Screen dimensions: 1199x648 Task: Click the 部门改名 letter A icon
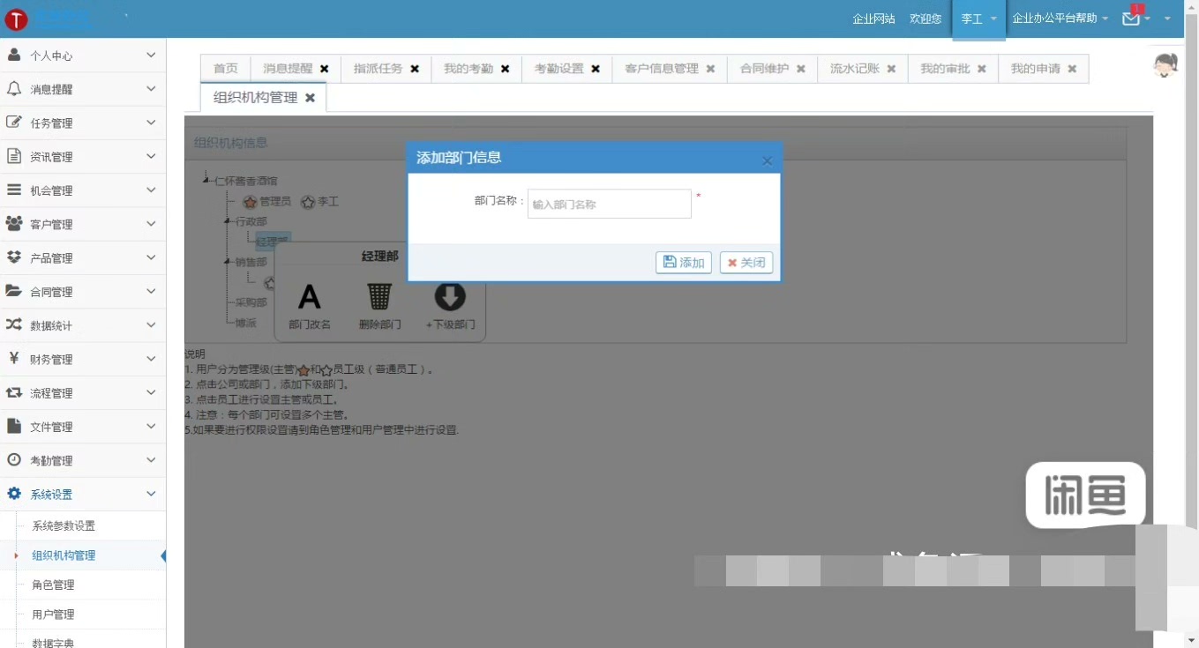pos(310,296)
